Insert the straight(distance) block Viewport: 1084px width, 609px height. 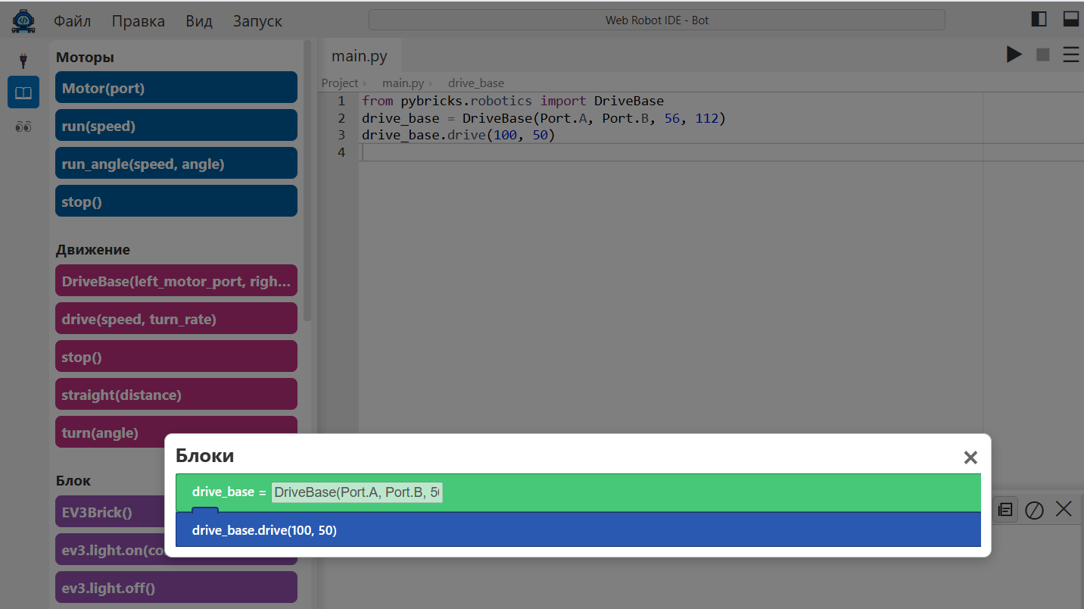tap(176, 395)
